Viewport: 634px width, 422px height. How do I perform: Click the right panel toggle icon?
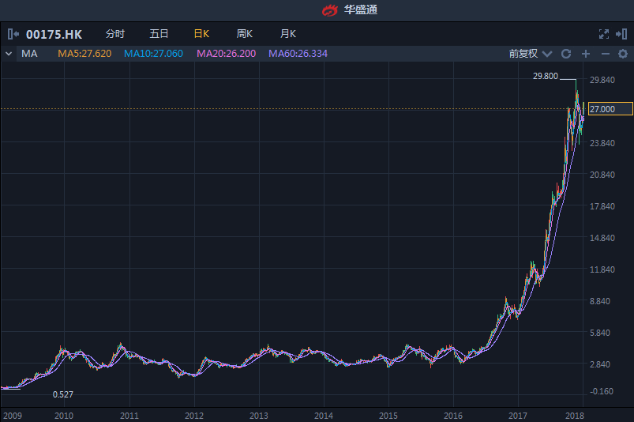pos(622,34)
